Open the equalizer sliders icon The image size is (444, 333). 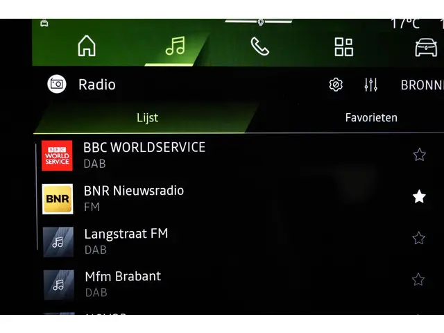pyautogui.click(x=371, y=85)
